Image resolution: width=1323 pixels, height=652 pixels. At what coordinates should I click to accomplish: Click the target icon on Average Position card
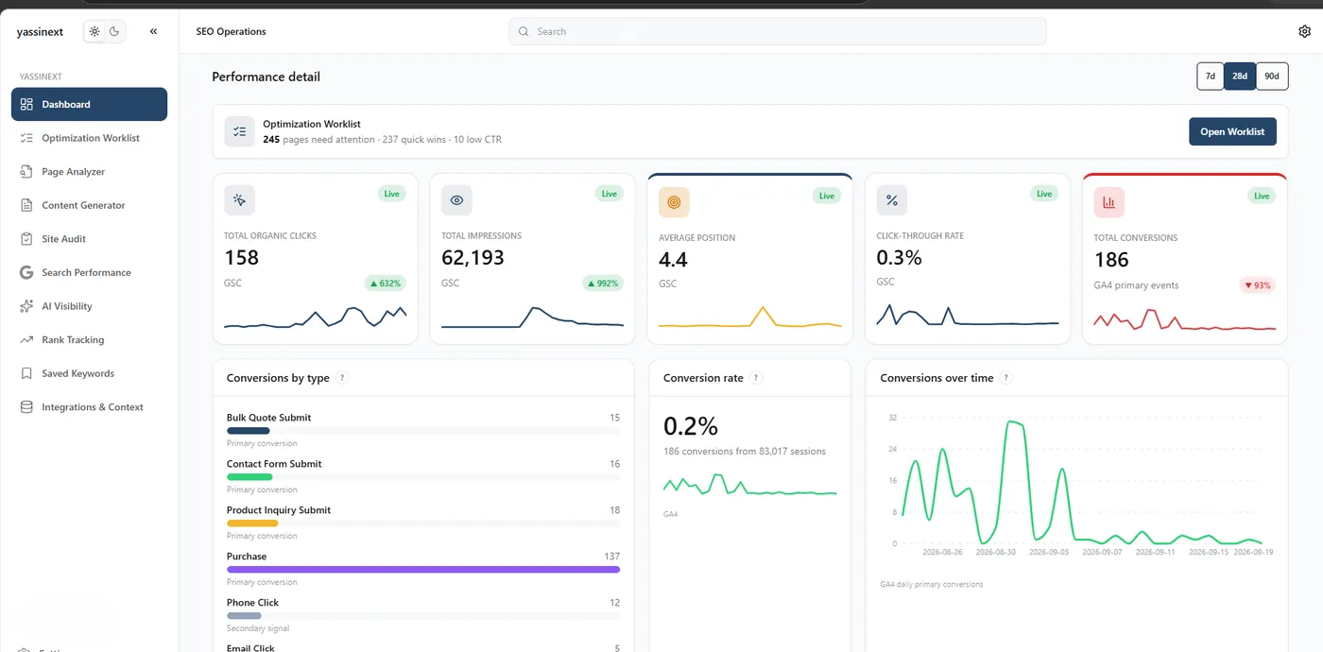point(674,202)
